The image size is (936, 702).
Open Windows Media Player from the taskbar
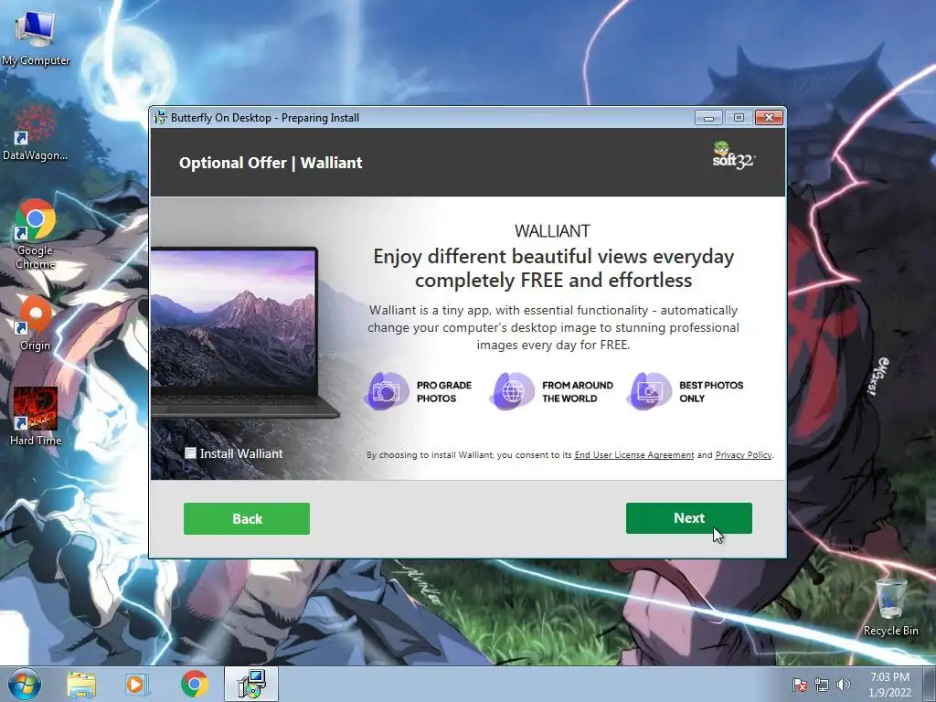point(136,684)
